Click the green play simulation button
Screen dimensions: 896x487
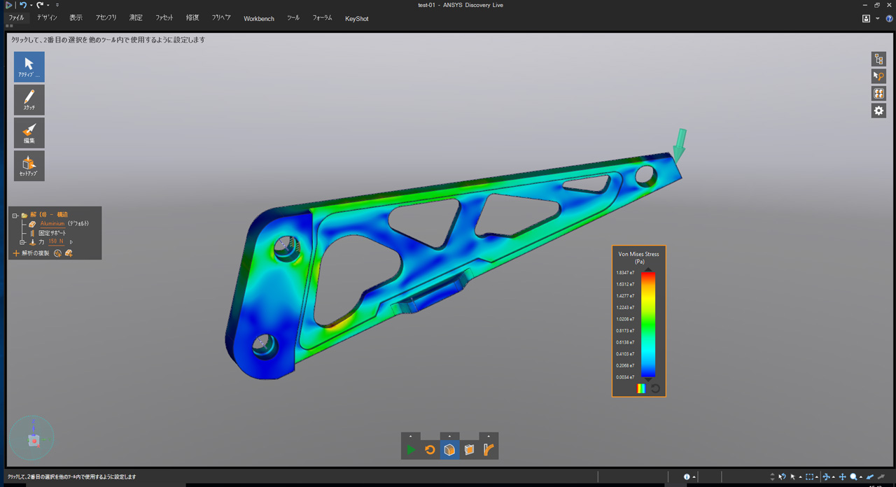pos(411,450)
